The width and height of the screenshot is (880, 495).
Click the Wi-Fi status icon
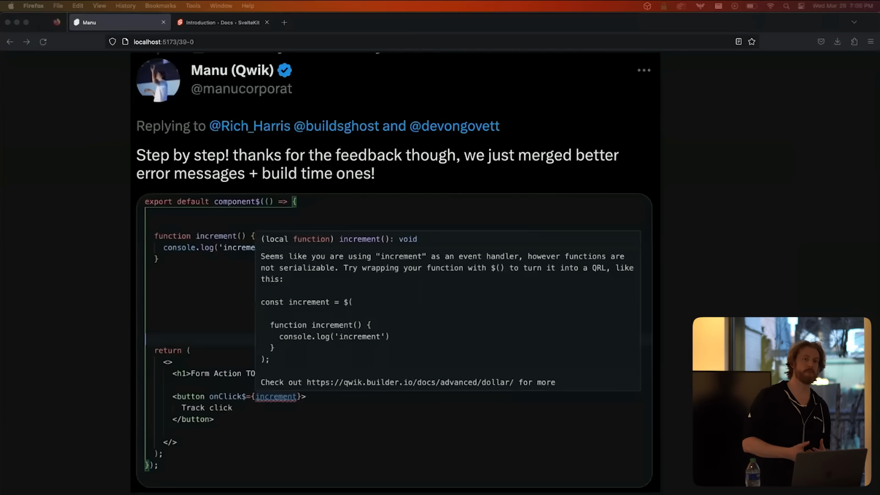tap(770, 6)
